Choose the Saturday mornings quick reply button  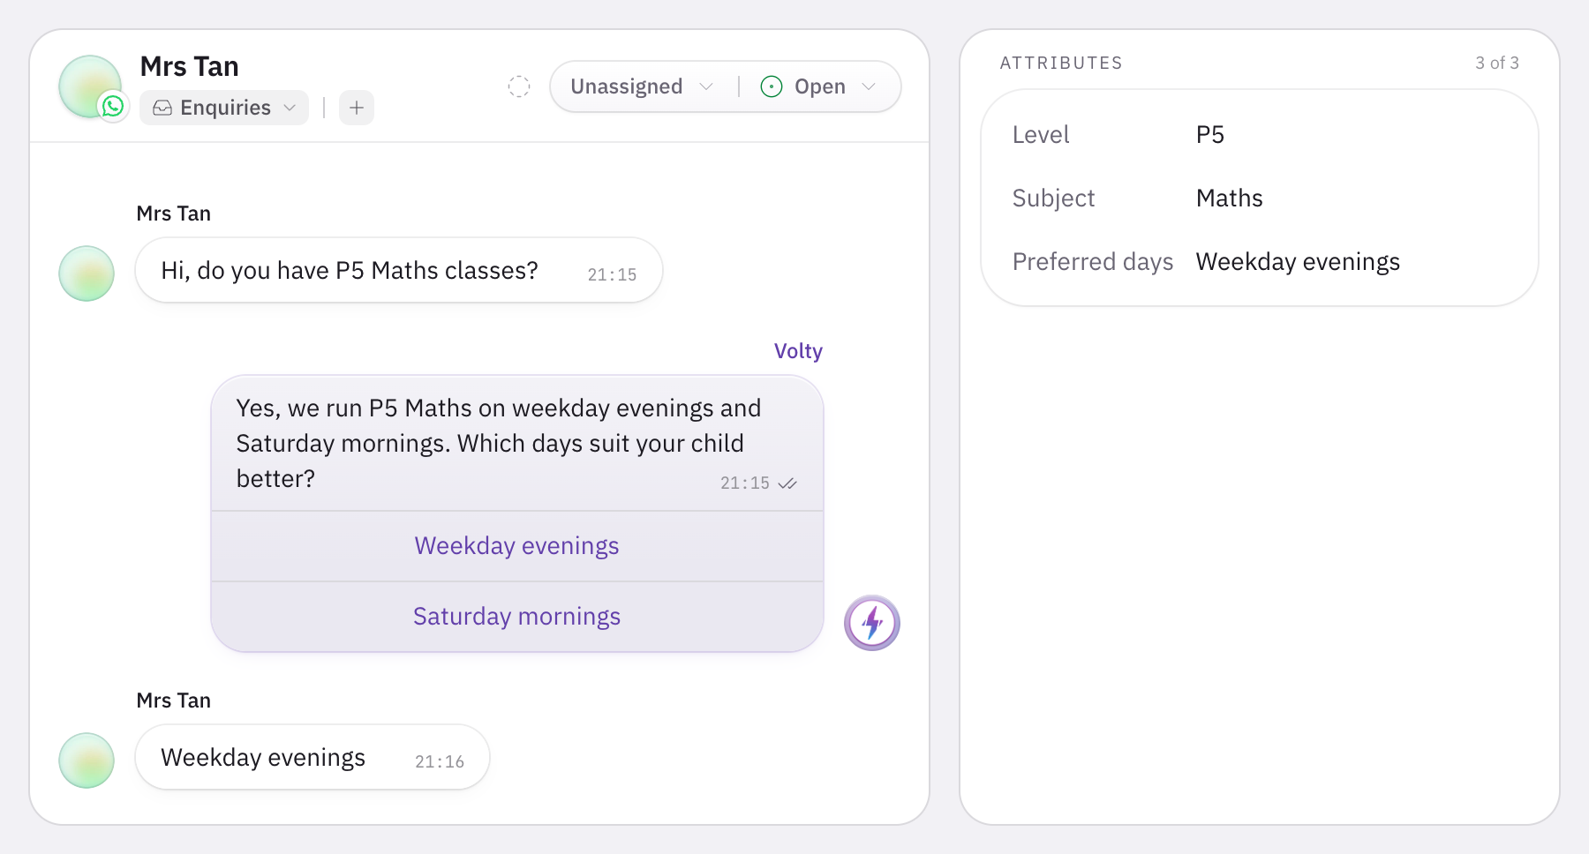click(x=517, y=617)
